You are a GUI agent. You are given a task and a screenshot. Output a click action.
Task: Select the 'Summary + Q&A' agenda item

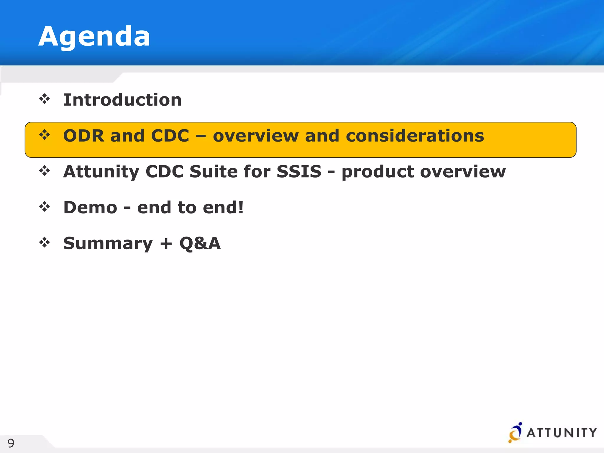[x=142, y=243]
